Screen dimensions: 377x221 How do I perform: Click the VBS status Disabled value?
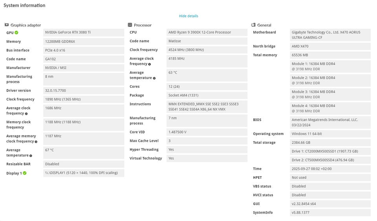click(x=330, y=186)
